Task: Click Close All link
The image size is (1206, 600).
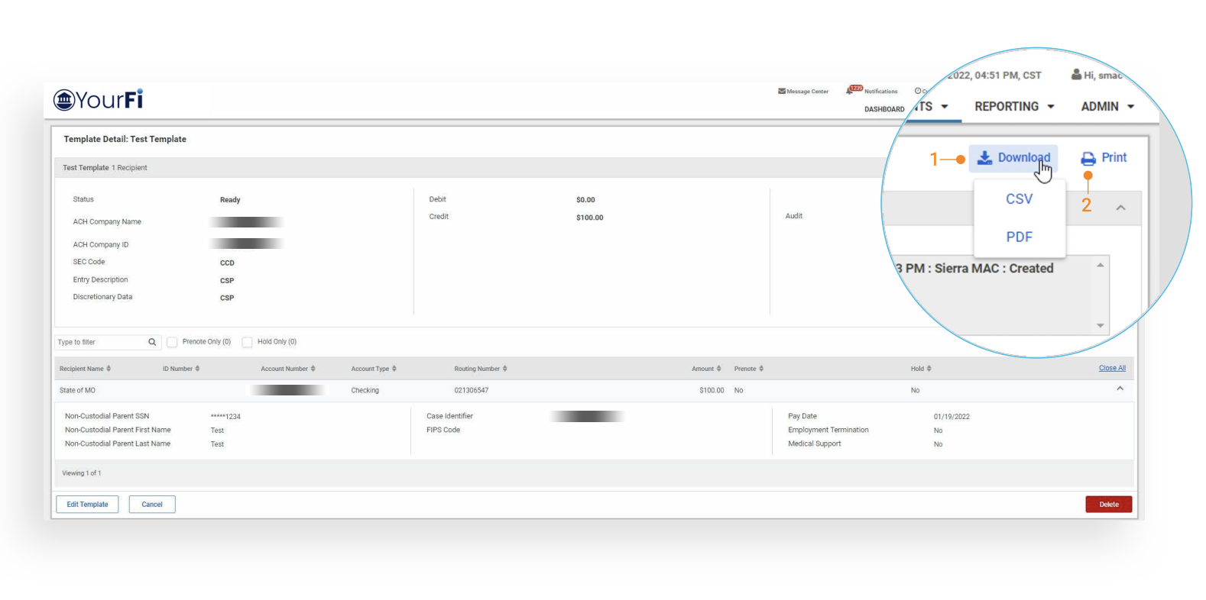Action: point(1112,368)
